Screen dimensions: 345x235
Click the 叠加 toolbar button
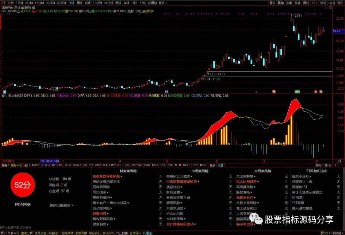281,3
